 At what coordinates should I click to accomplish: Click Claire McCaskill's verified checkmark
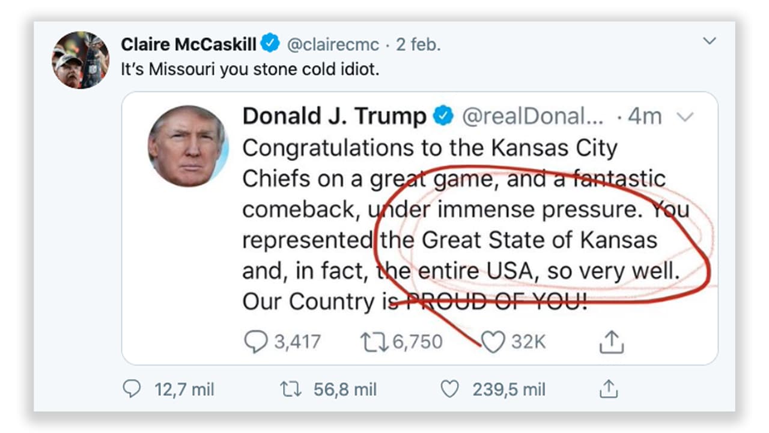270,43
